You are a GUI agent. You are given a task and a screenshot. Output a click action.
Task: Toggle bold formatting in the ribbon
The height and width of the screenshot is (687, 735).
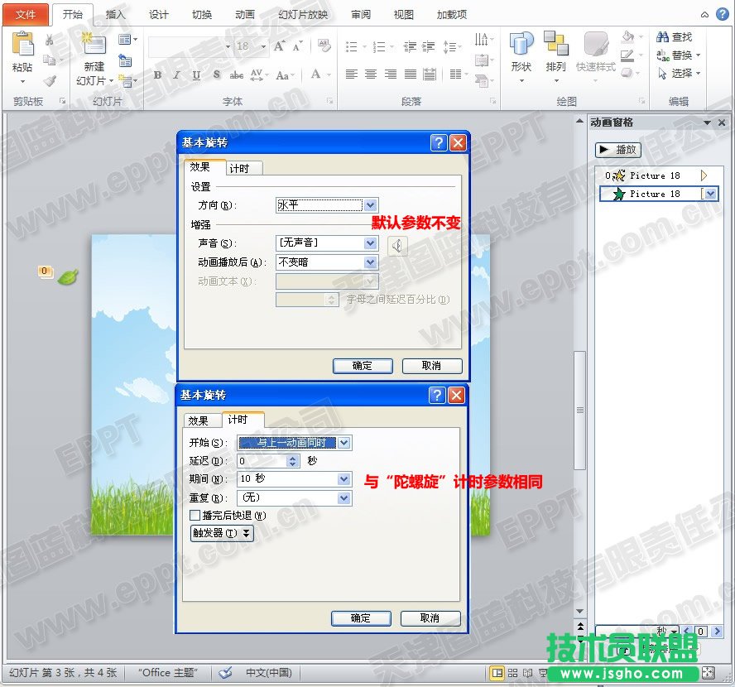coord(157,75)
